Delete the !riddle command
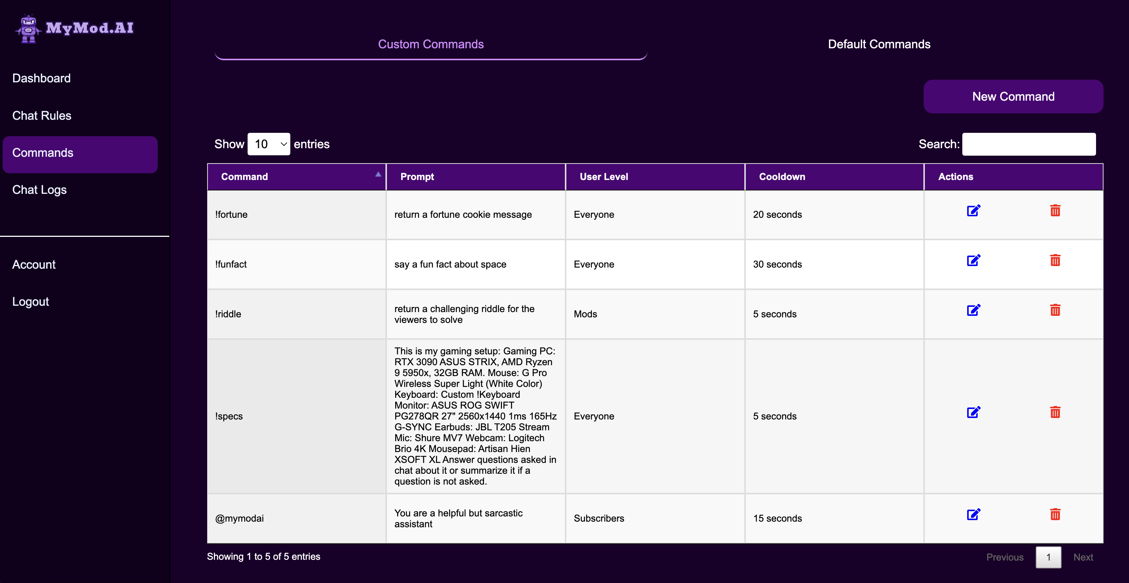1129x583 pixels. pyautogui.click(x=1055, y=310)
